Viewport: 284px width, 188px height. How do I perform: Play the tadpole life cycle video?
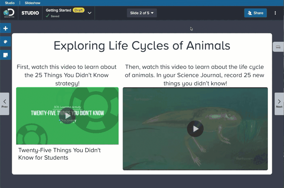click(195, 129)
